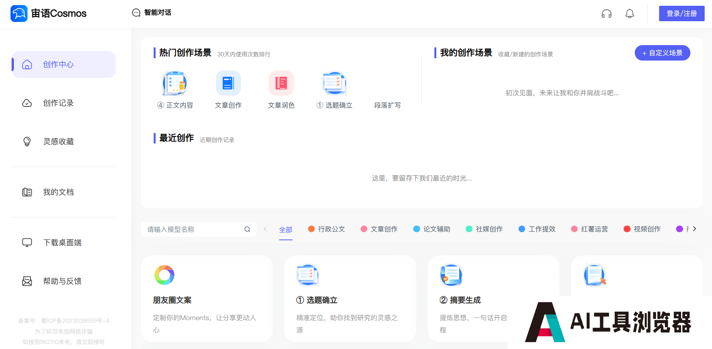Focus the model name search field
This screenshot has width=712, height=349.
point(193,229)
